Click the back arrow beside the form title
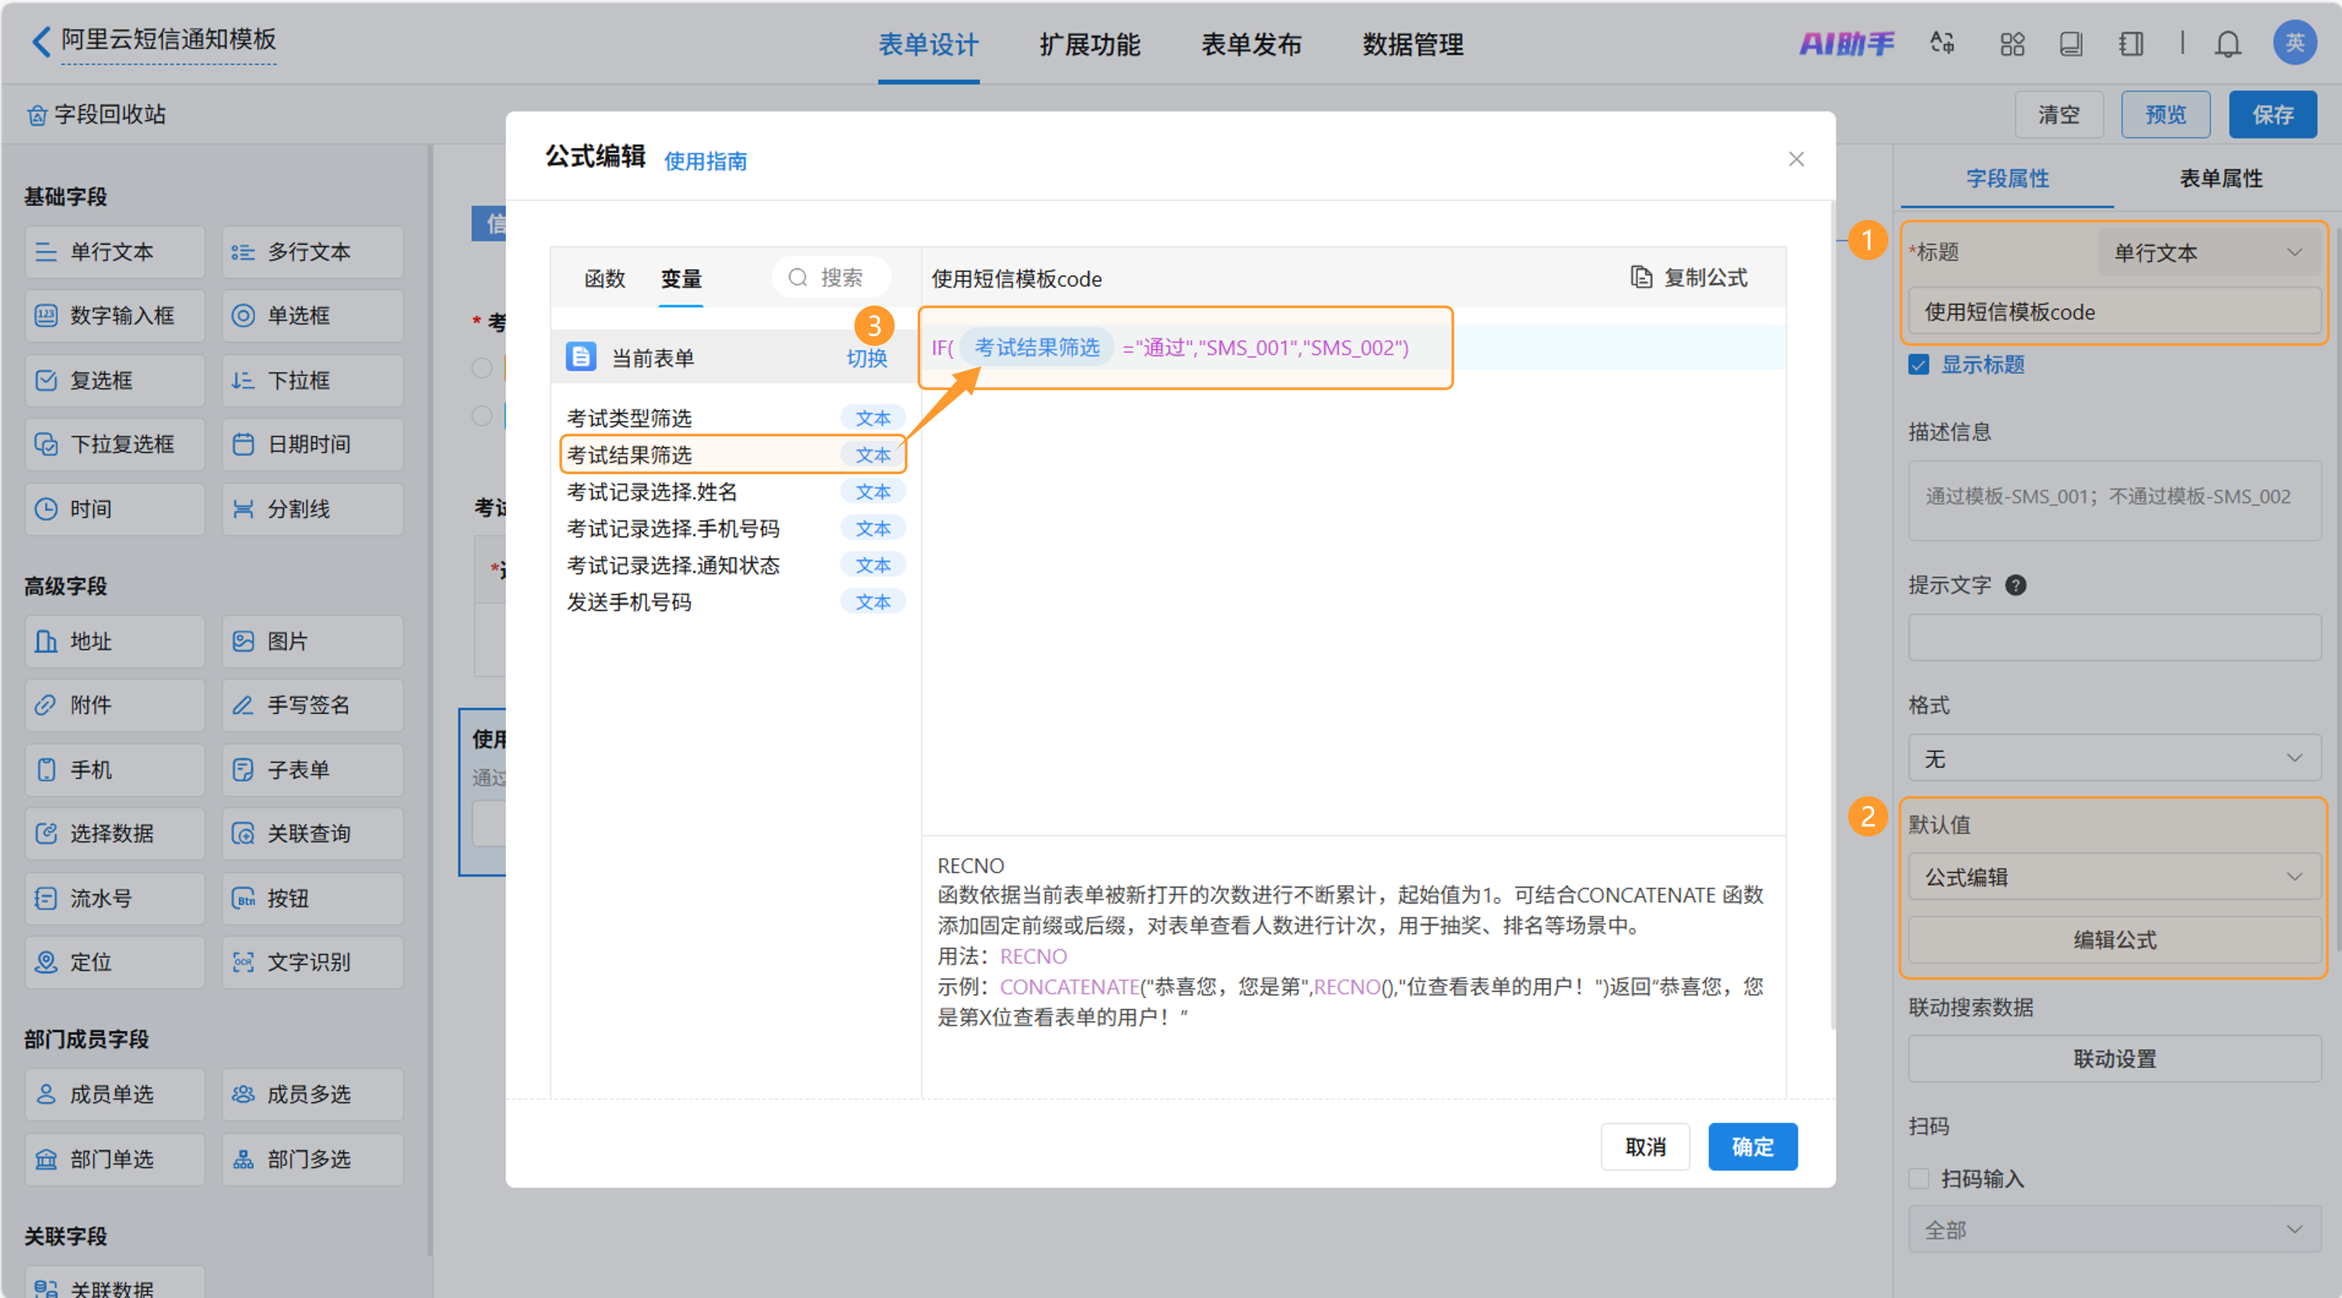 click(41, 41)
